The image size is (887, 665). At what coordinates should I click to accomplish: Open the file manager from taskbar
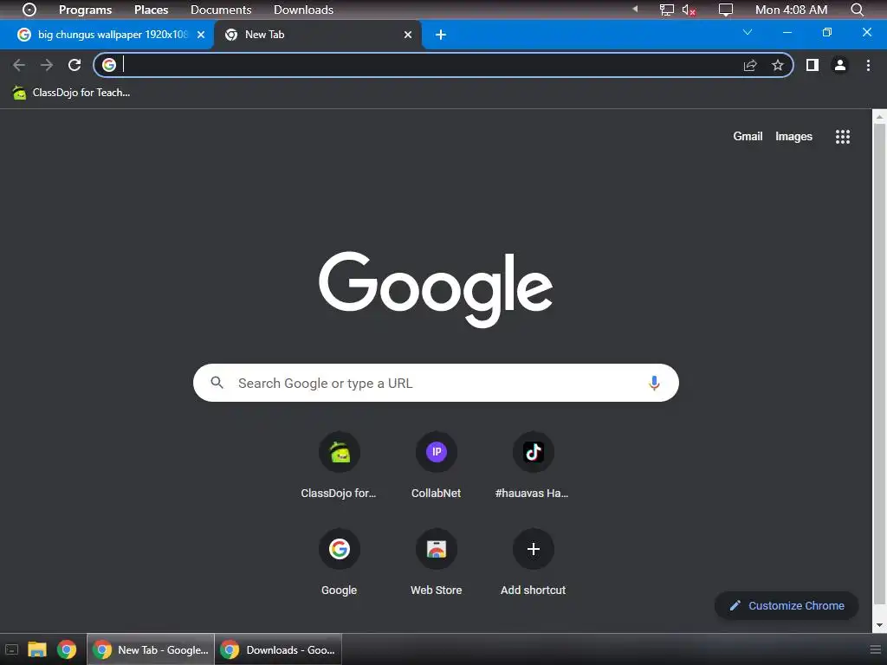[x=37, y=649]
